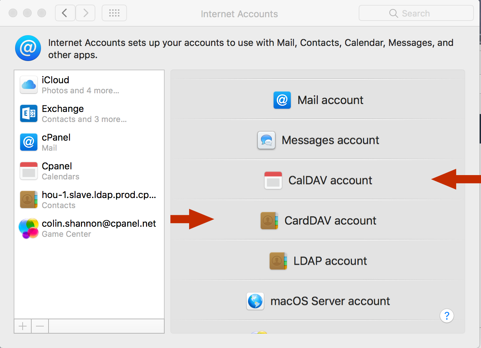Screen dimensions: 481x348
Task: Go back with the left chevron button
Action: click(65, 13)
